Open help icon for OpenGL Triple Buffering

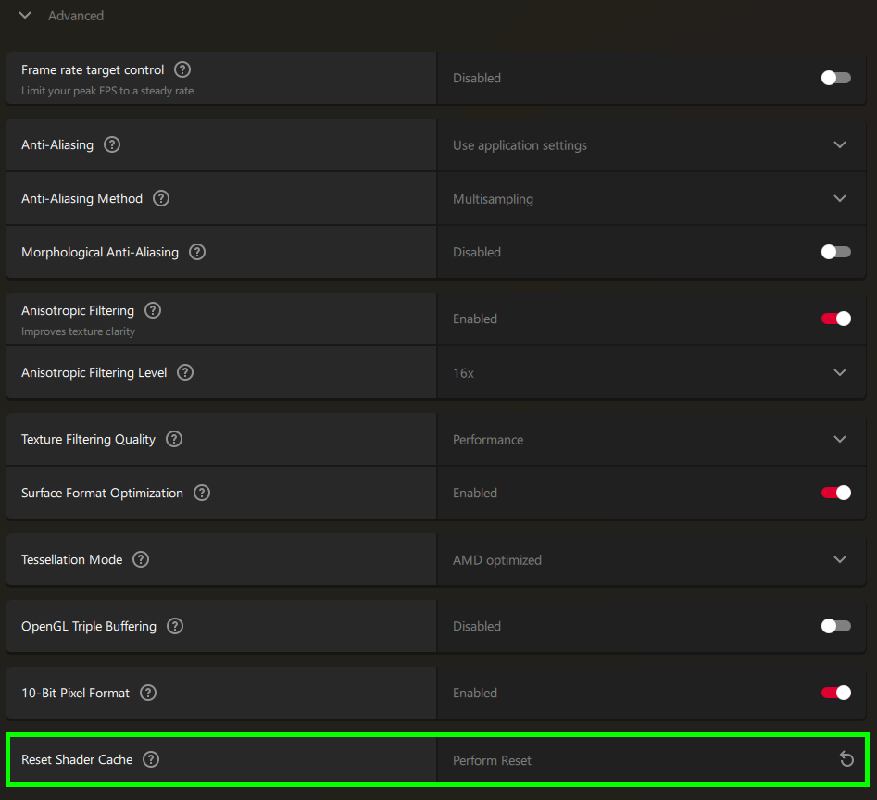pos(175,626)
